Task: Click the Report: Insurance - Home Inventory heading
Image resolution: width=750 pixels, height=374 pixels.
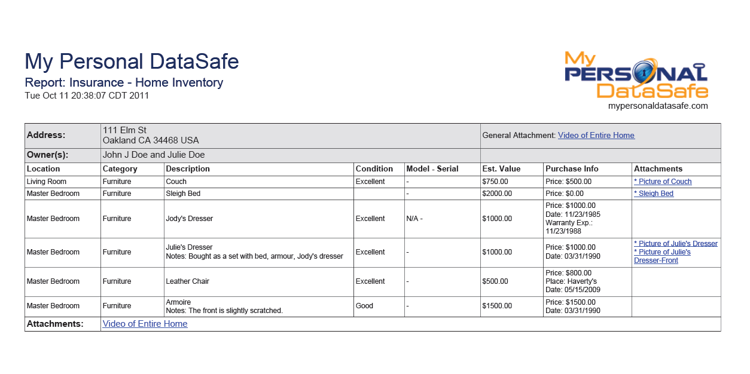Action: click(x=124, y=82)
